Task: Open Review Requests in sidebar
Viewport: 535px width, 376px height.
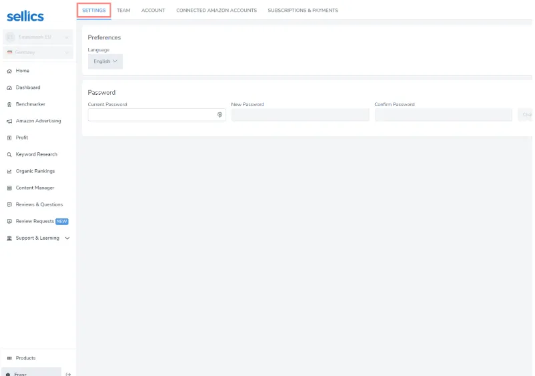Action: [x=35, y=221]
